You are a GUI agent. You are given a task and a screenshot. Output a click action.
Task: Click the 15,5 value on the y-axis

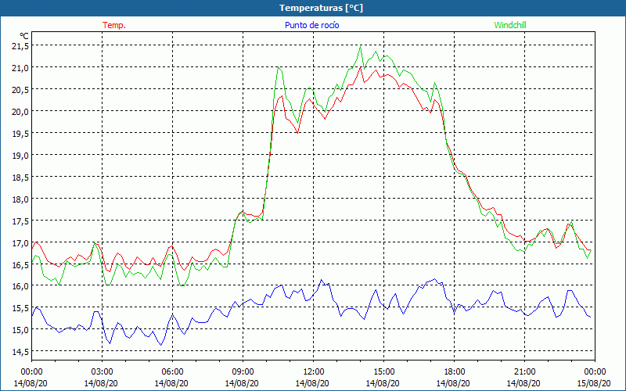click(x=20, y=308)
